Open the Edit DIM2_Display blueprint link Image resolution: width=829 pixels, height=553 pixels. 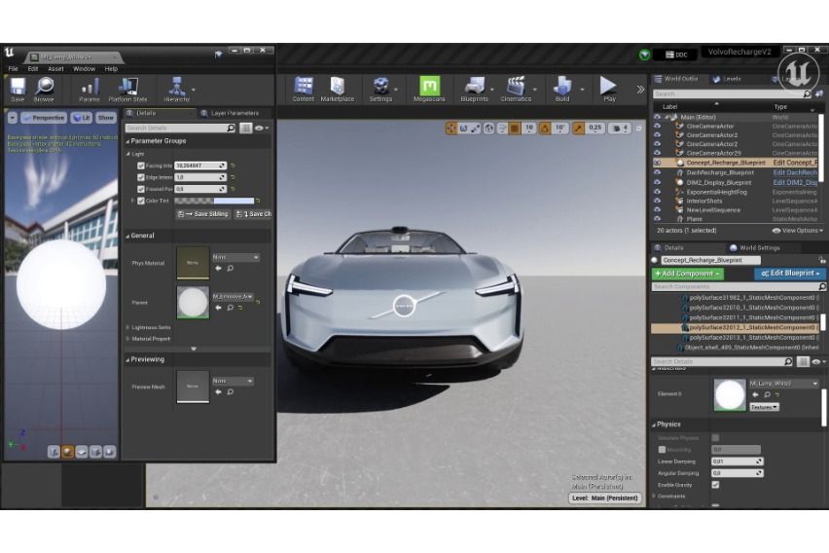(x=795, y=182)
